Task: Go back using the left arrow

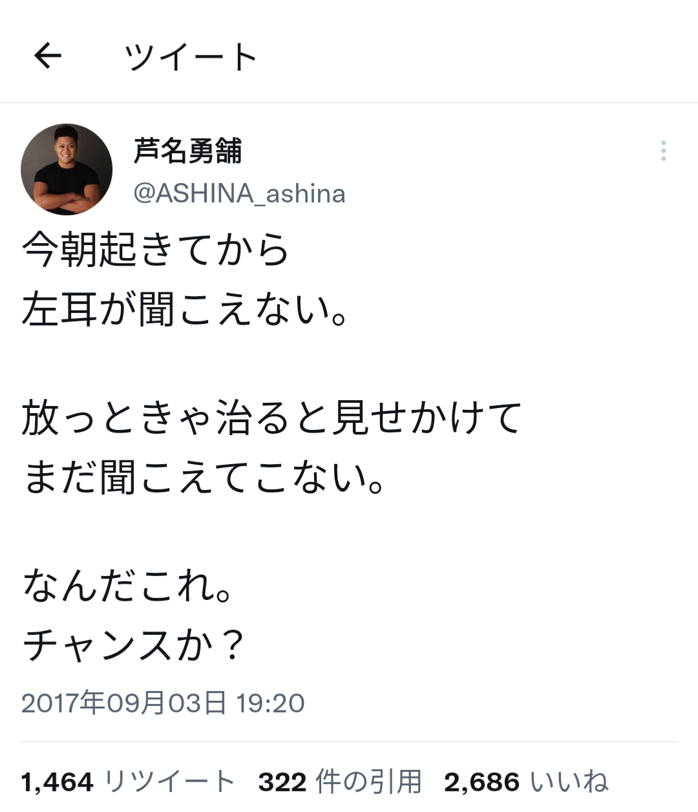Action: [48, 56]
